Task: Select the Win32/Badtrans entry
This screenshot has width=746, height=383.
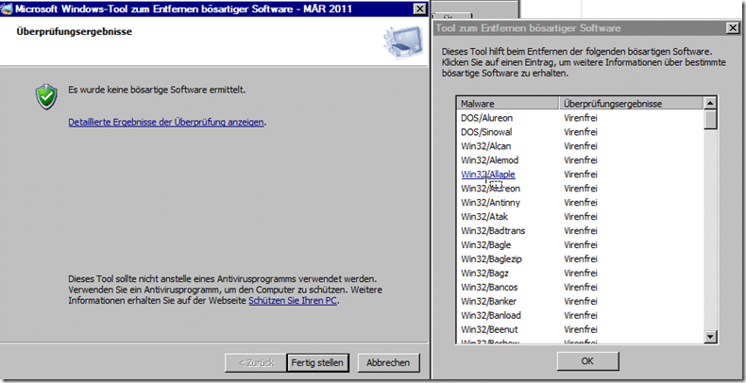Action: tap(493, 231)
